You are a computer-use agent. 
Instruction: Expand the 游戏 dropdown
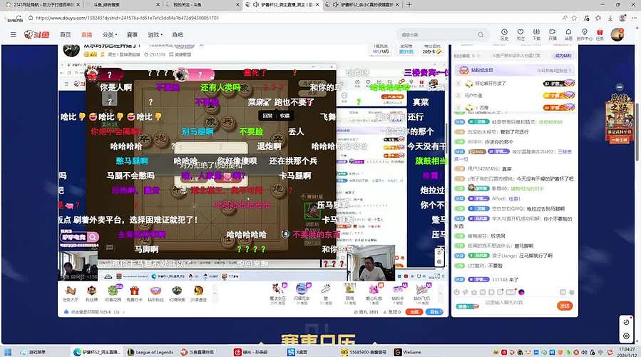[x=155, y=35]
